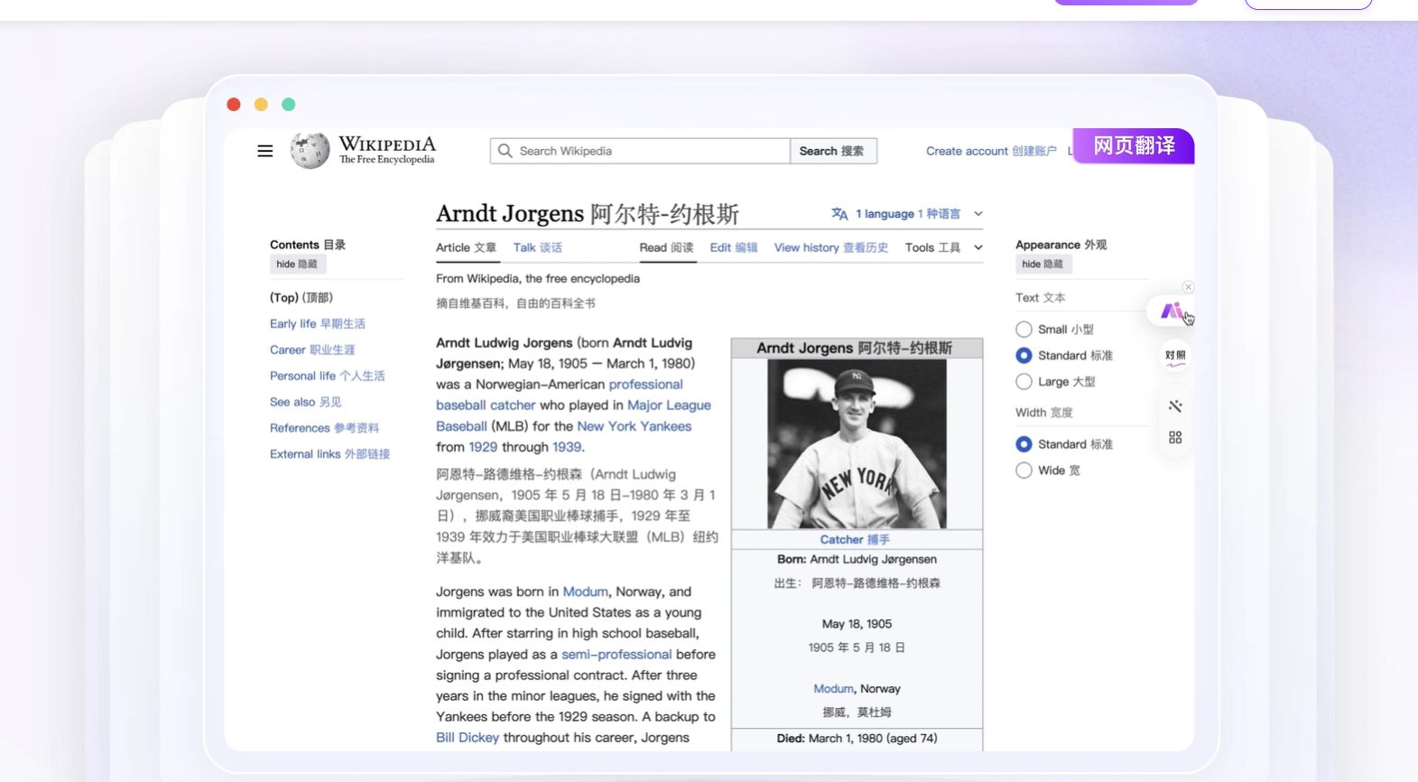Open the New York Yankees link
This screenshot has height=782, width=1418.
(634, 426)
